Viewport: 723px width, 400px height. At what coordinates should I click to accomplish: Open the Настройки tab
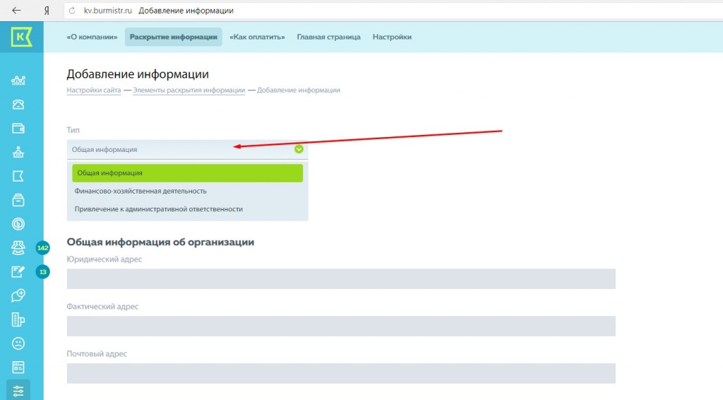392,37
